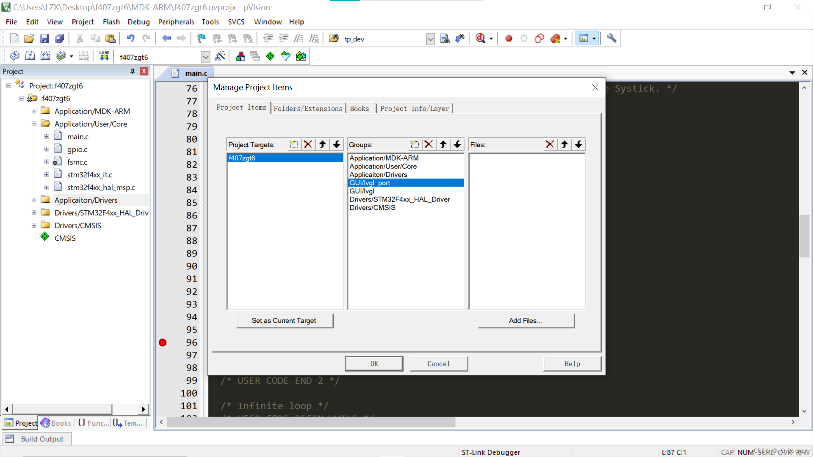The image size is (813, 457).
Task: Select GUI/lvgl group in list
Action: click(362, 191)
